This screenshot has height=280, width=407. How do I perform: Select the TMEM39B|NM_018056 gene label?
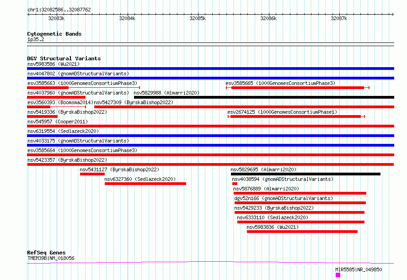[51, 258]
